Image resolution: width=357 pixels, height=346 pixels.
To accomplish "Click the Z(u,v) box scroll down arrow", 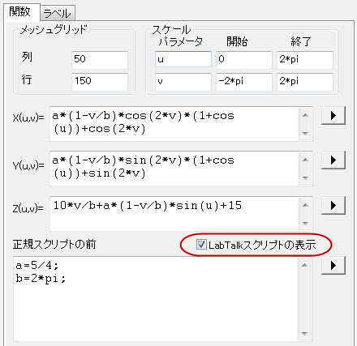I will pos(305,223).
